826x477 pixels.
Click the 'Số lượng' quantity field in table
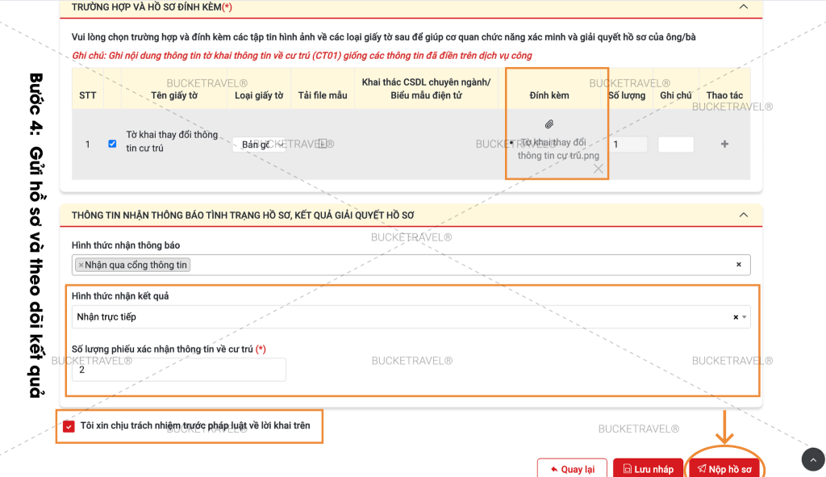coord(627,144)
